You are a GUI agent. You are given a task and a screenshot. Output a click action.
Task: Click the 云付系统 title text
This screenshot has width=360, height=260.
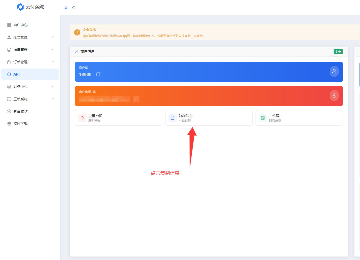(x=35, y=7)
